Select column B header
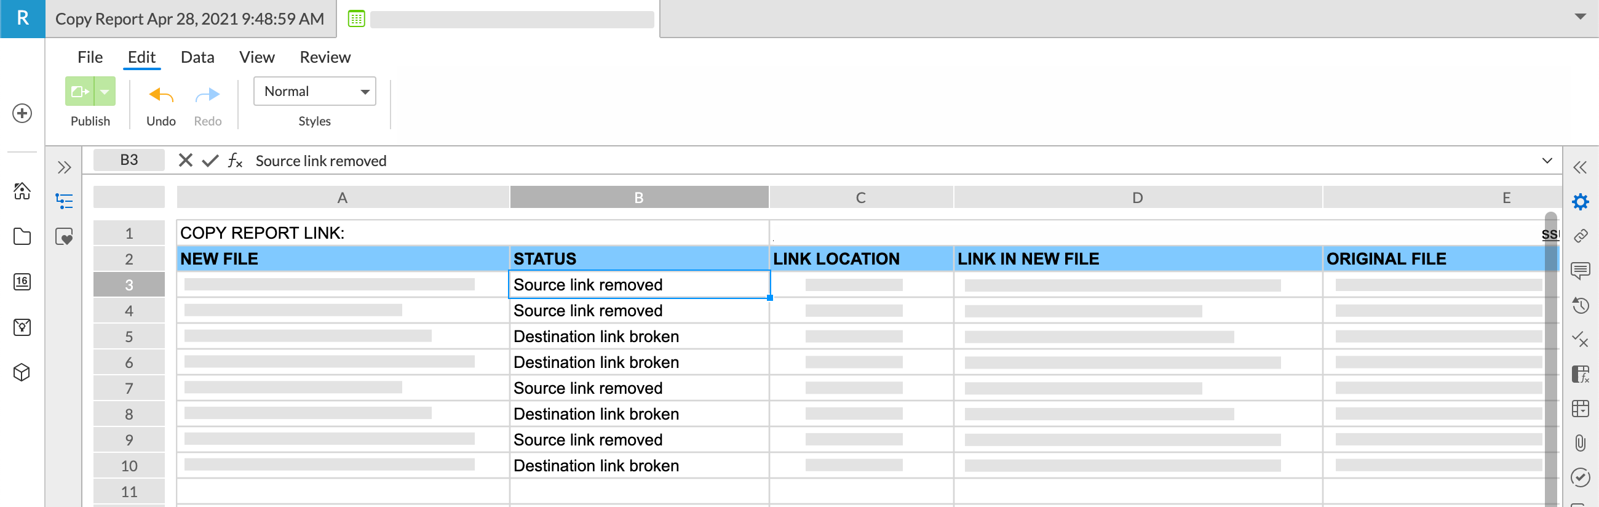 point(639,198)
